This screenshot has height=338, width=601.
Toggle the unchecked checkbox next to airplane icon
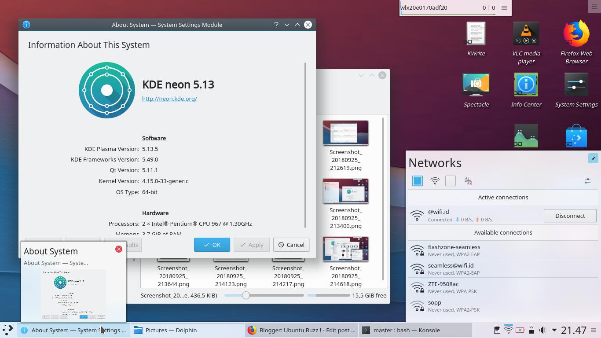(x=451, y=181)
